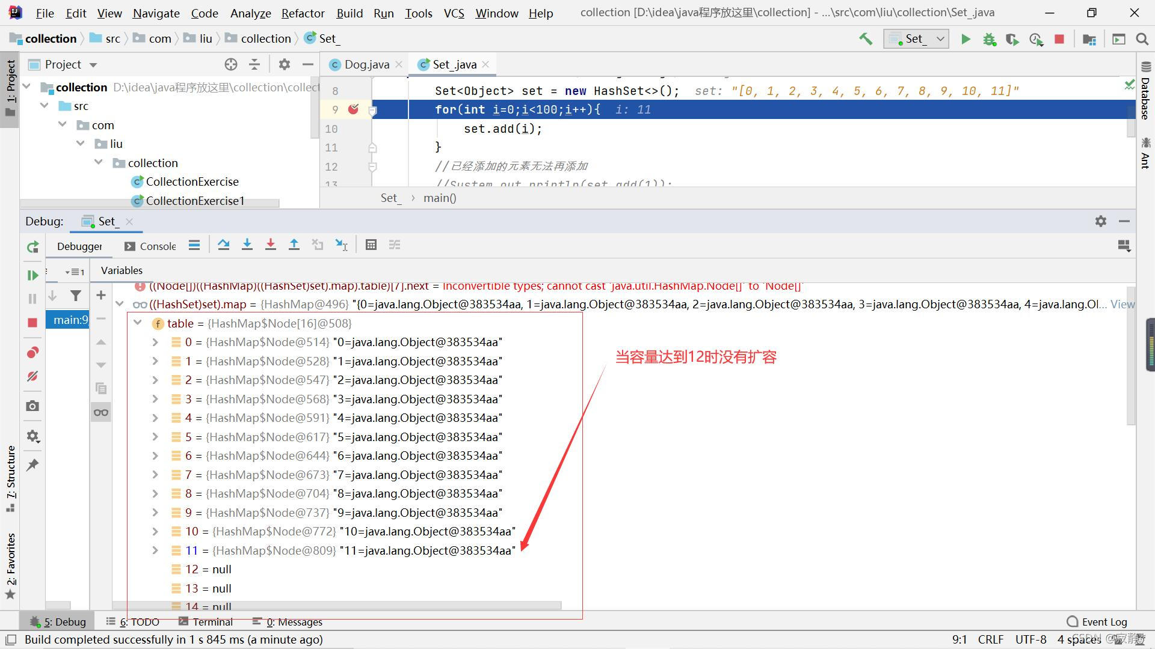1155x649 pixels.
Task: Click the Build project hammer icon
Action: click(866, 39)
